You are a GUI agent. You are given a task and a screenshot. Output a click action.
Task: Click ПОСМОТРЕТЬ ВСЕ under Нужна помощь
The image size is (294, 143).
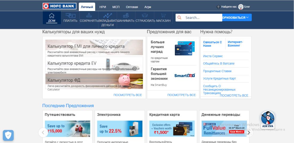click(x=234, y=96)
